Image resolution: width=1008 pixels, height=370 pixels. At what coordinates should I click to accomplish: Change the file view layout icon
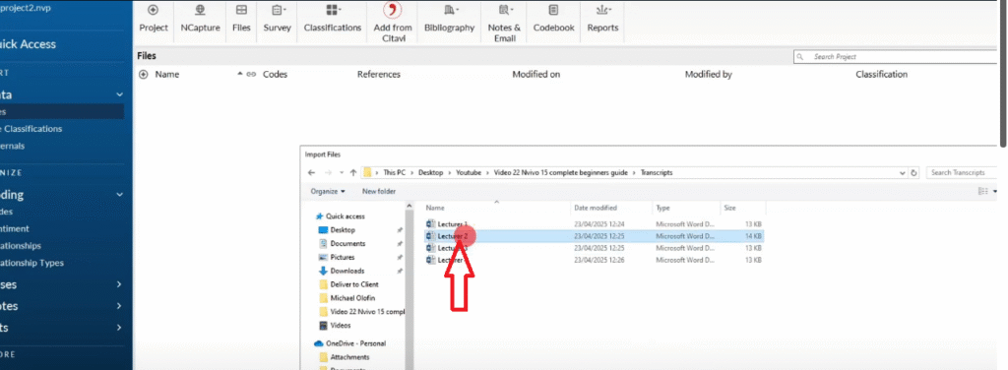[982, 191]
